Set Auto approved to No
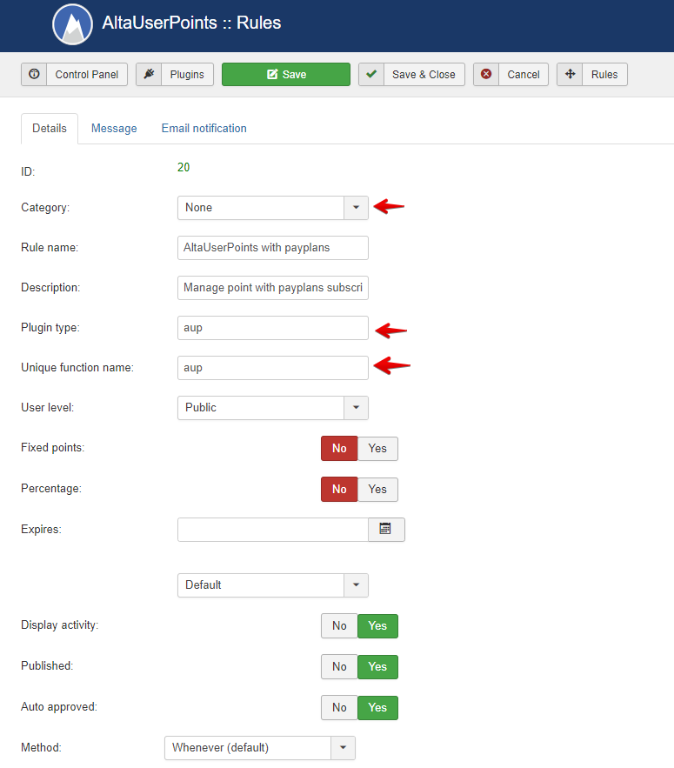The image size is (674, 768). (x=339, y=708)
